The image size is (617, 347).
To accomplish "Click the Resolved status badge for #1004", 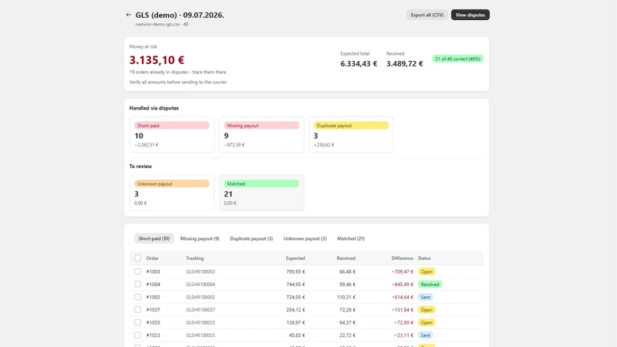I will pos(430,284).
